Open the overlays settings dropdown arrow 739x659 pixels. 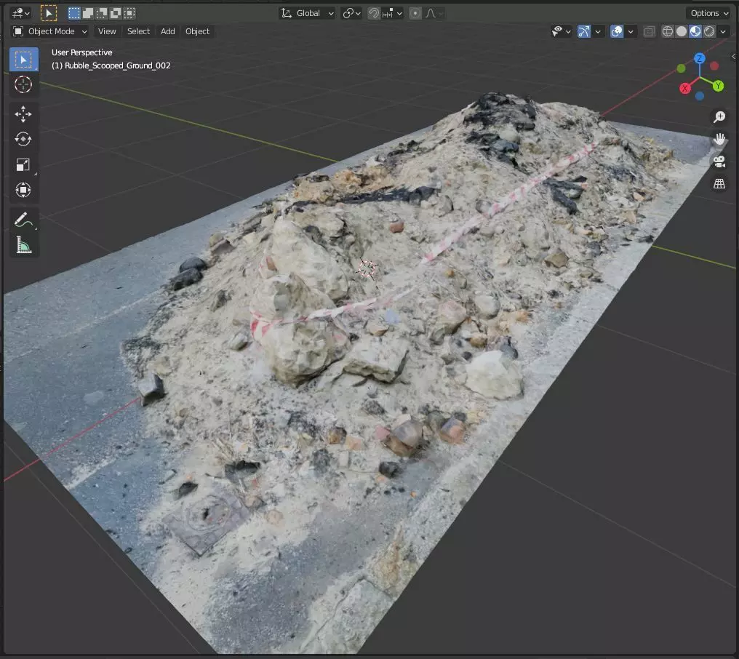(631, 31)
